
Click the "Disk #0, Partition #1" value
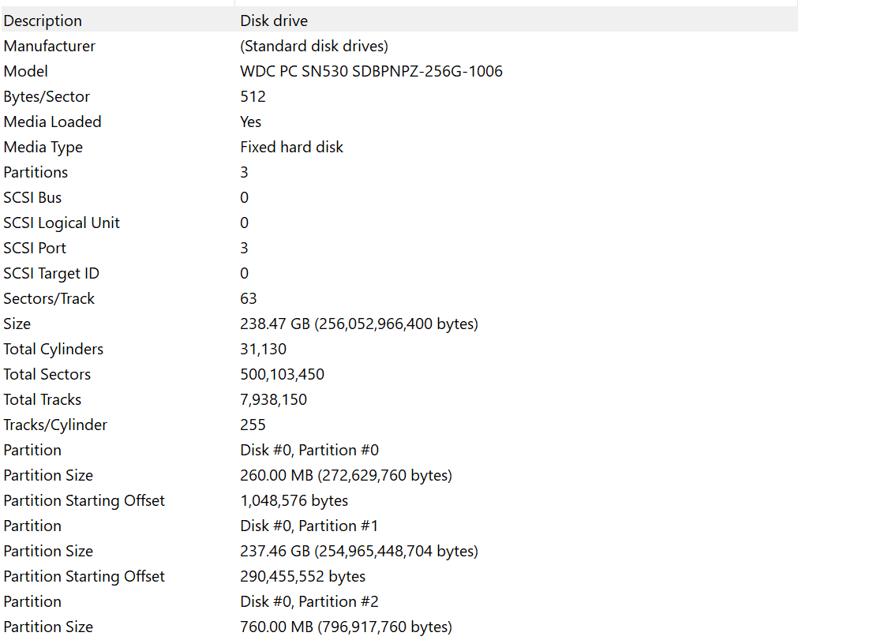click(x=309, y=526)
